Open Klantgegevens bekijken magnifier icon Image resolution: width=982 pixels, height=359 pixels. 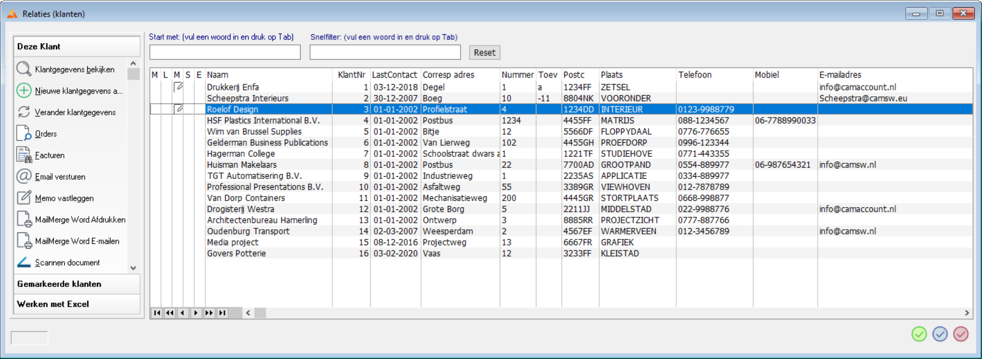pyautogui.click(x=24, y=69)
